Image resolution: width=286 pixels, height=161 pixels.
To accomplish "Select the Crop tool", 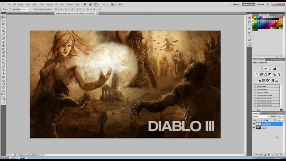I will click(4, 31).
